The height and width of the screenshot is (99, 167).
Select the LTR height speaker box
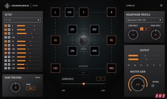72,51
